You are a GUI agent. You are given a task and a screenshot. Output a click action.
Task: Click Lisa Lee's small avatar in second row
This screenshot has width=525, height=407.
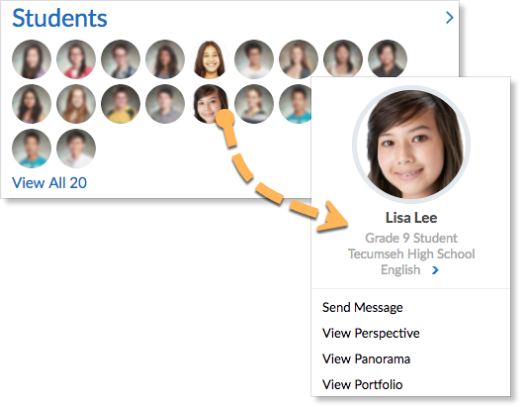(x=210, y=104)
